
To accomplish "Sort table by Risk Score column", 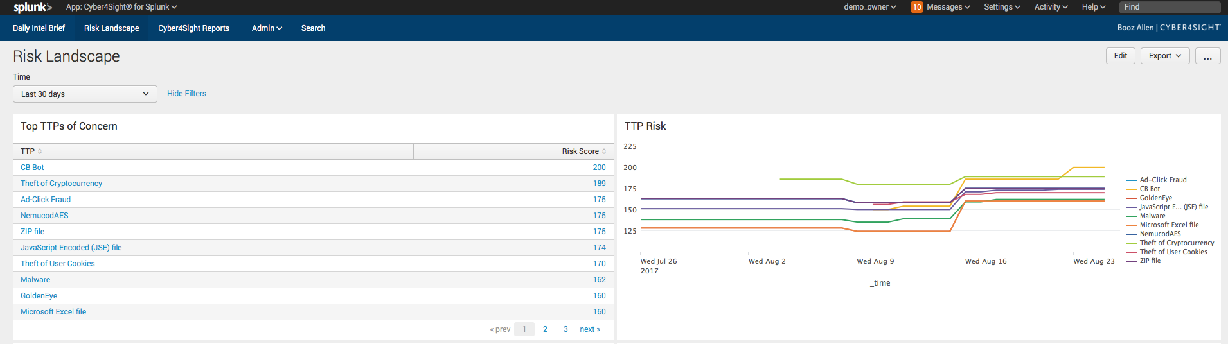I will tap(583, 151).
